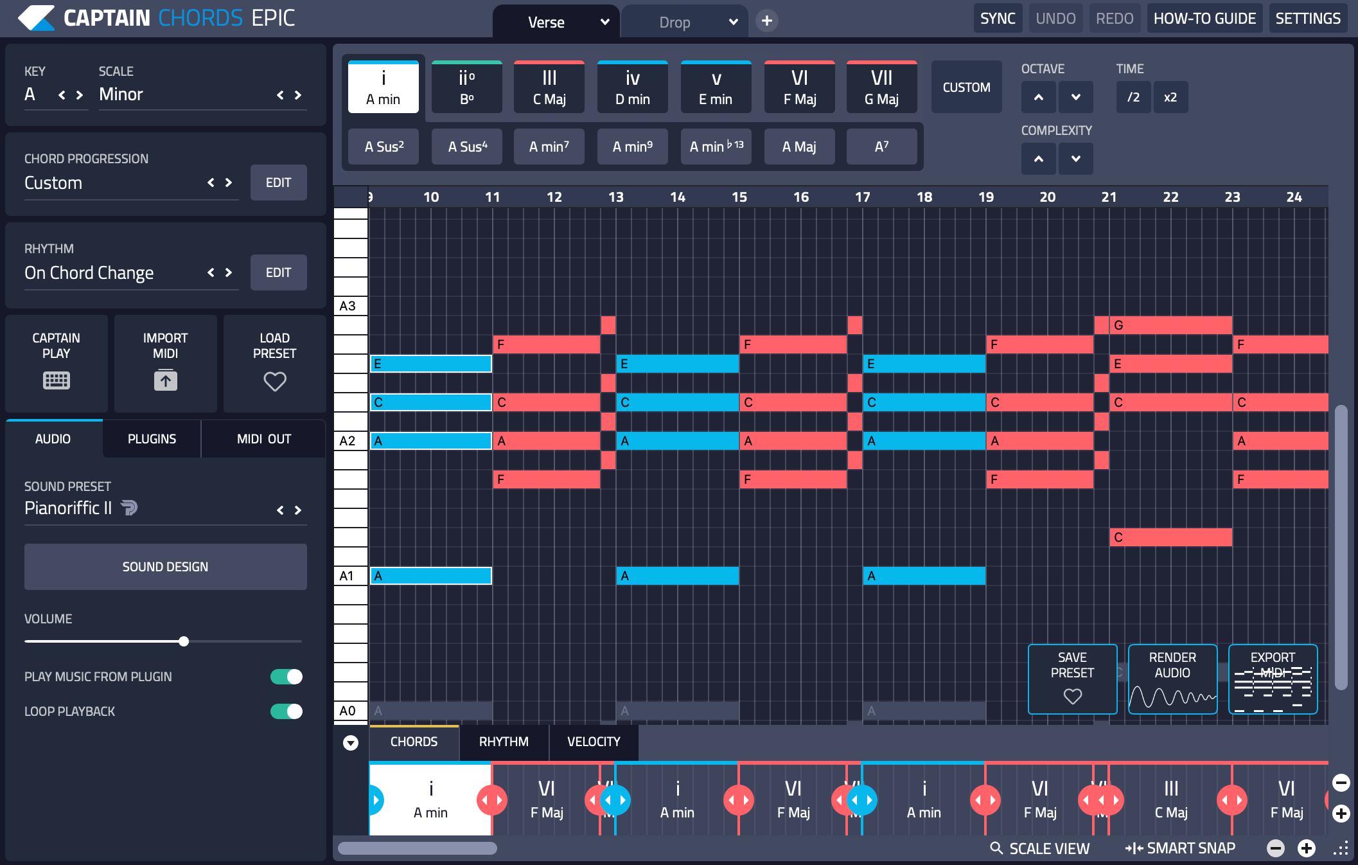This screenshot has height=865, width=1358.
Task: Click the Import MIDI upload icon
Action: point(166,380)
